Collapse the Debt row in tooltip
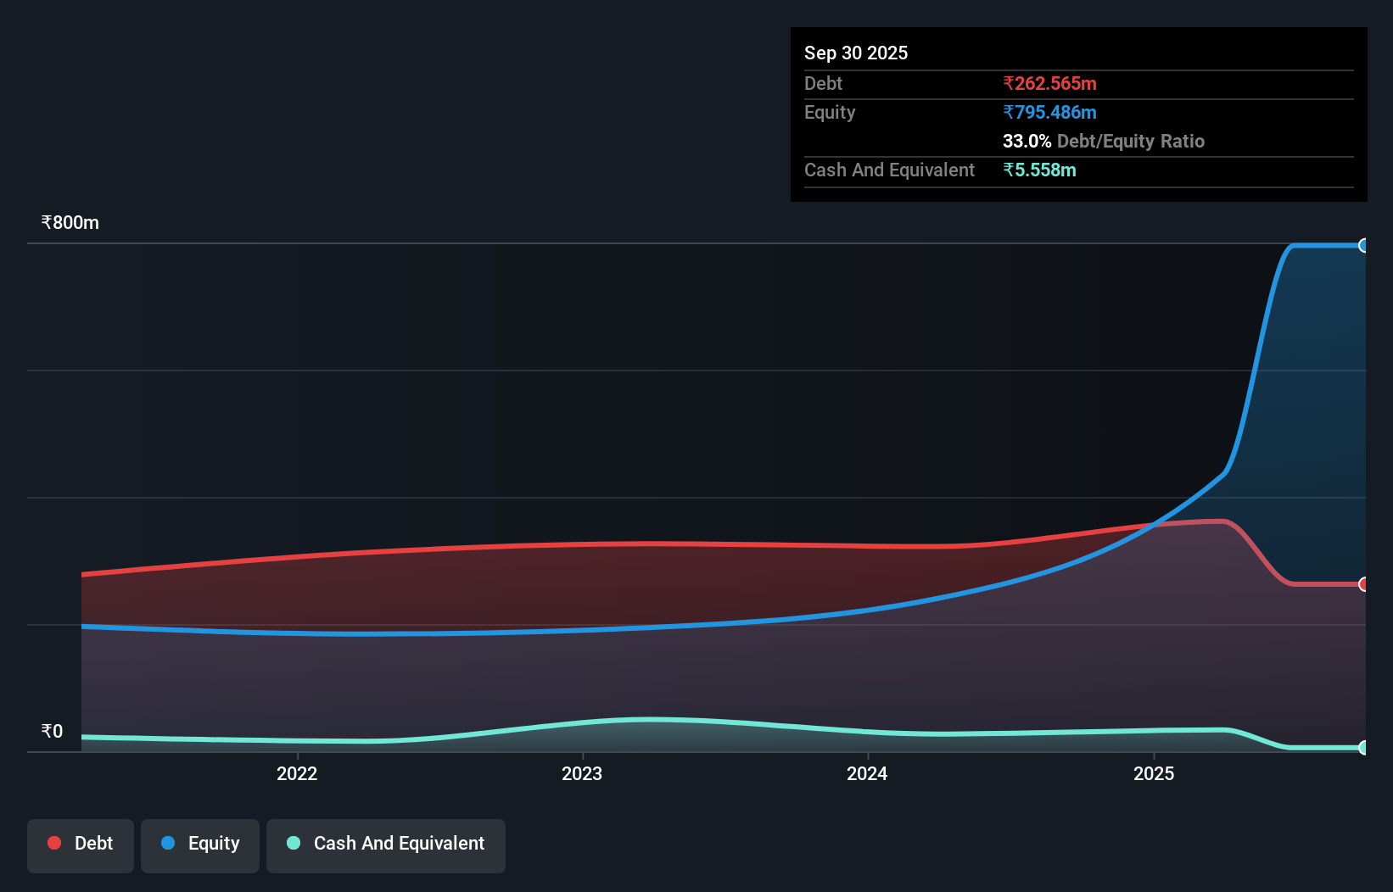The image size is (1393, 892). tap(822, 83)
